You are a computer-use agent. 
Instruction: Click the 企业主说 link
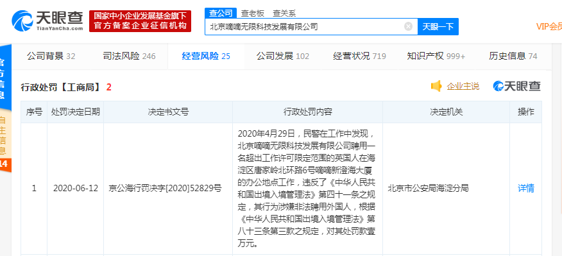point(463,86)
